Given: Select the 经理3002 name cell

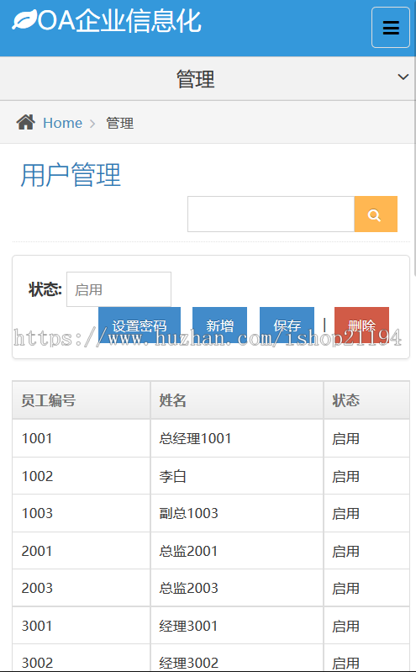Looking at the screenshot, I should pos(237,658).
